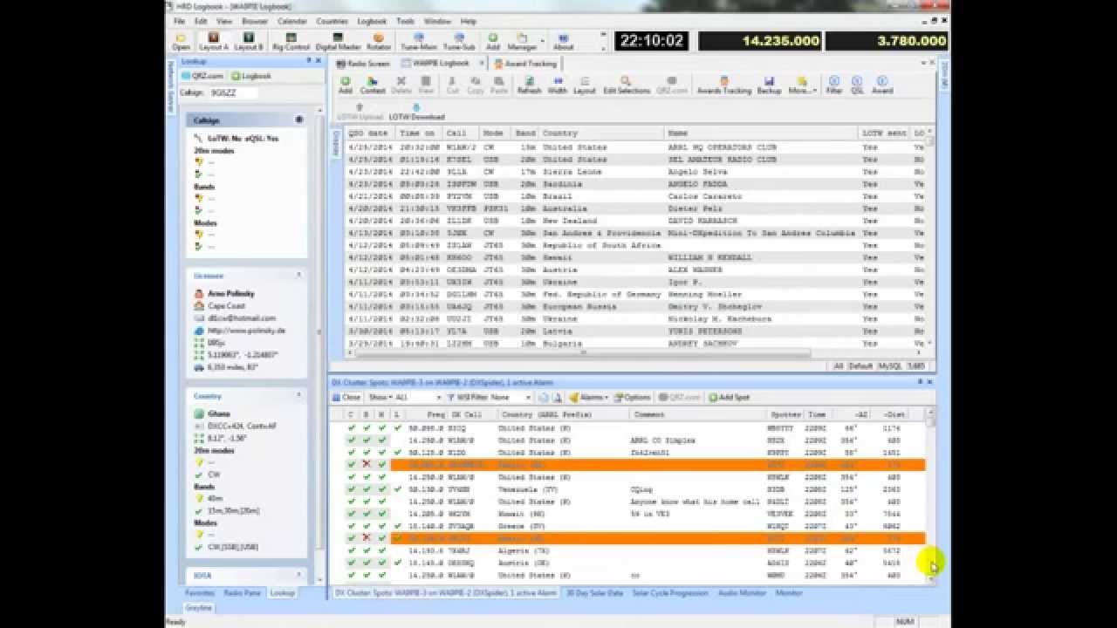Switch to Layout A
The height and width of the screenshot is (628, 1117).
click(x=213, y=42)
